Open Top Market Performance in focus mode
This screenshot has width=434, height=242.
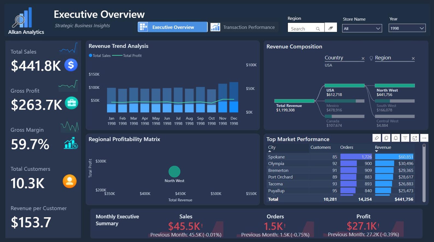pyautogui.click(x=415, y=138)
